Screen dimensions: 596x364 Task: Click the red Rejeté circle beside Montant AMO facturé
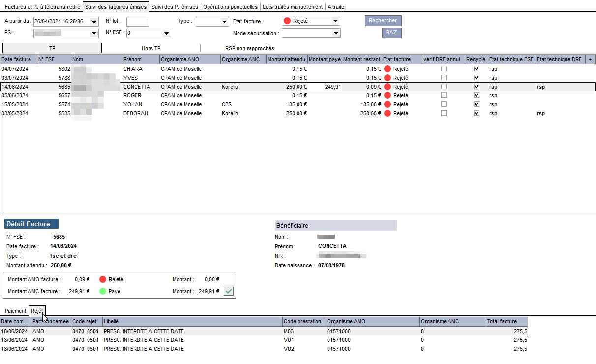(102, 279)
